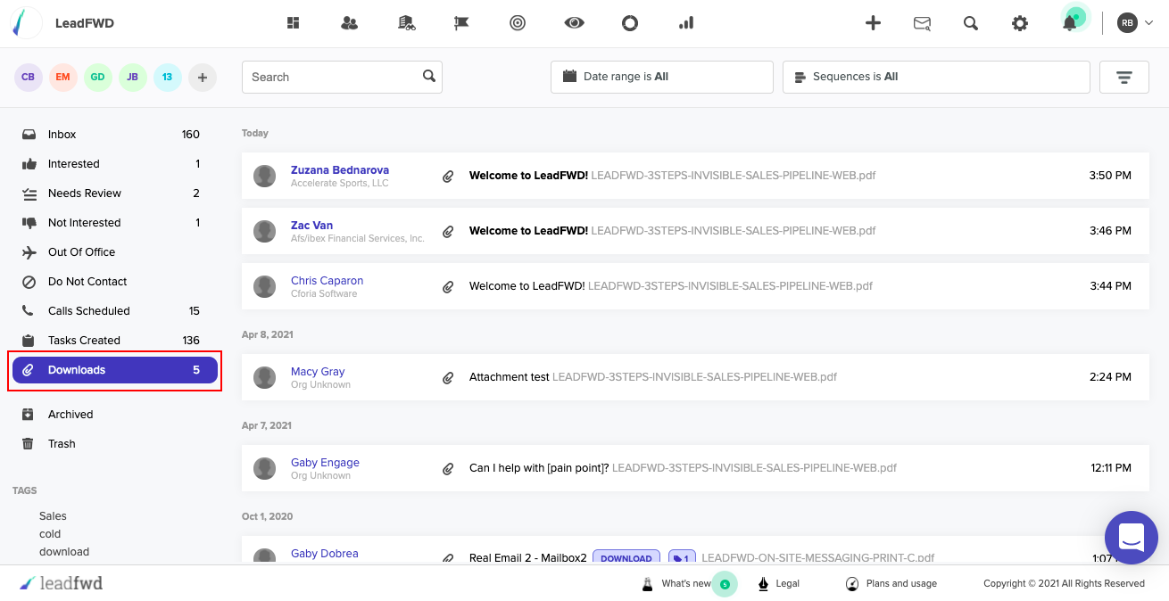The image size is (1169, 601).
Task: Click the Search input field
Action: tap(332, 77)
